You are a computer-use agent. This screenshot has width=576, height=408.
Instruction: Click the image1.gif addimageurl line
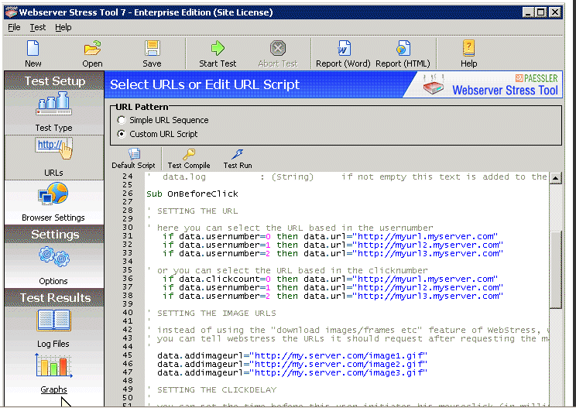pos(292,355)
